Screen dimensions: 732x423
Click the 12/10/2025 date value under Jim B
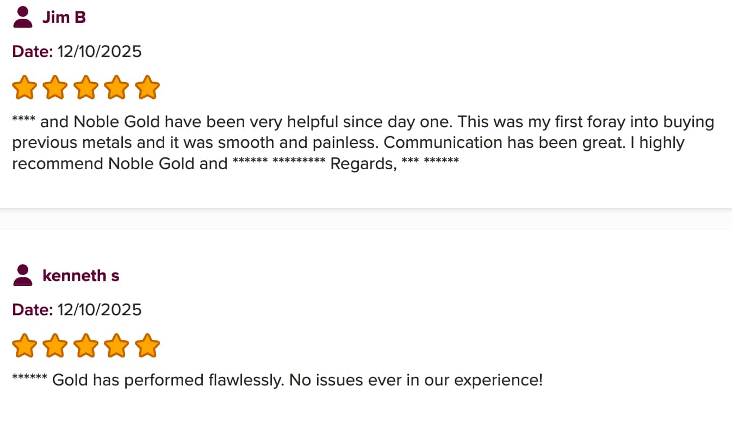click(99, 52)
